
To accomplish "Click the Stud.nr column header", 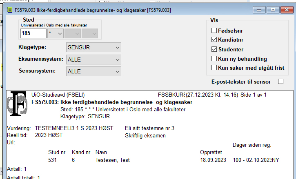I will (x=57, y=152).
